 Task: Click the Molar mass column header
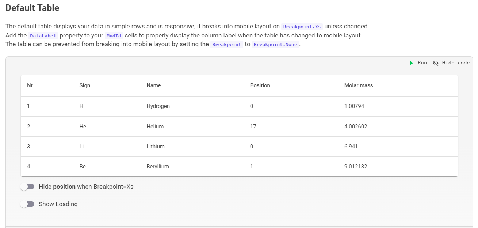pos(359,85)
